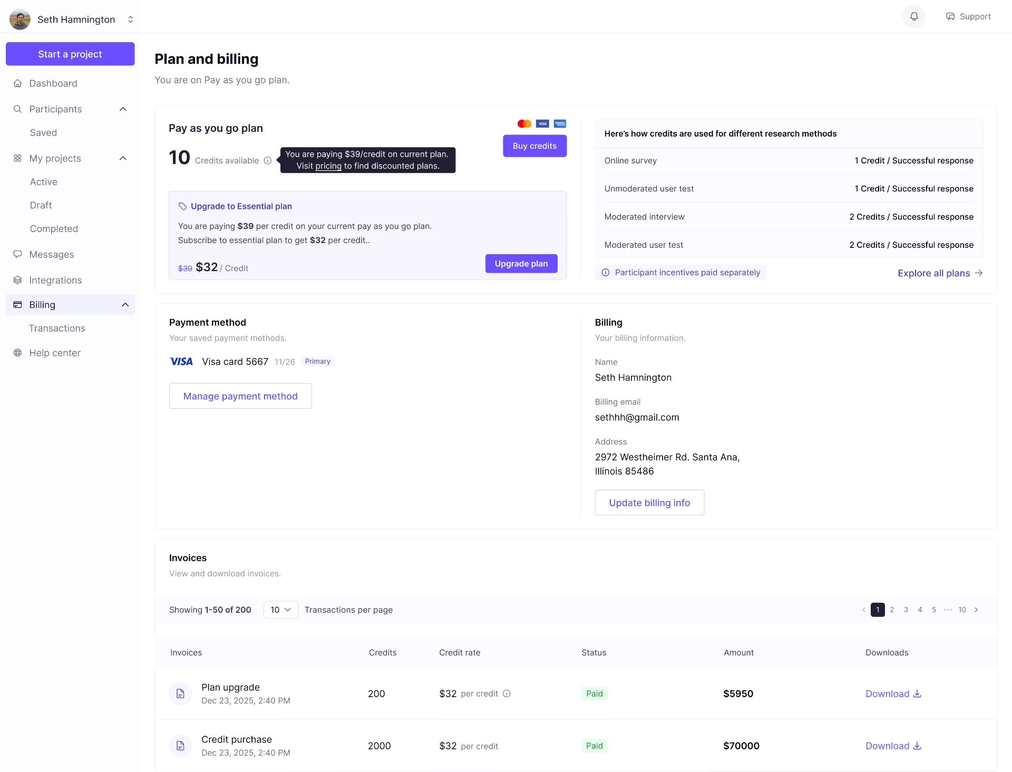The image size is (1012, 772).
Task: Click the Upgrade plan button
Action: (x=521, y=264)
